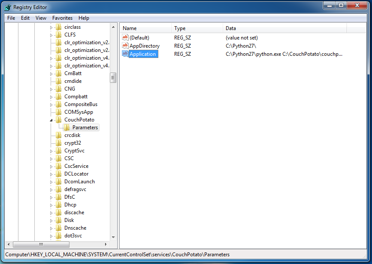
Task: Click the cmdide folder icon
Action: click(x=59, y=81)
